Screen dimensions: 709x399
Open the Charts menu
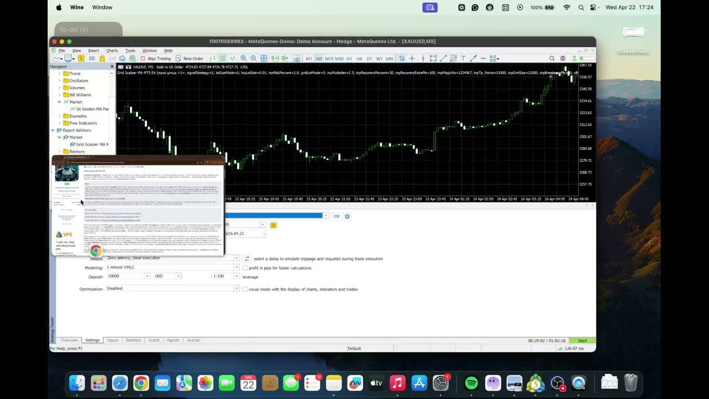(112, 50)
